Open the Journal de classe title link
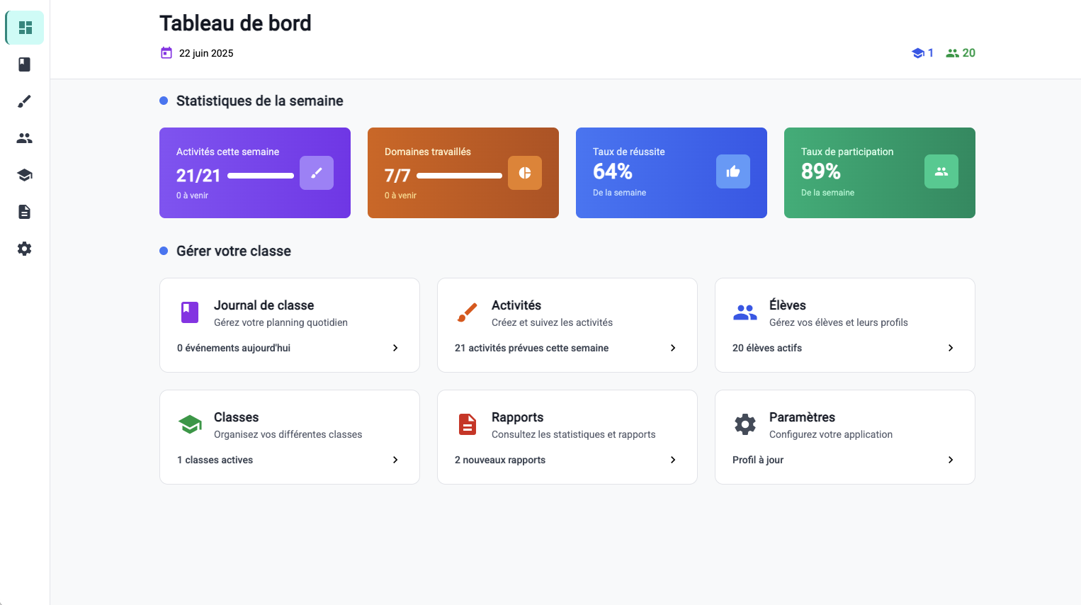Image resolution: width=1081 pixels, height=605 pixels. (x=264, y=305)
